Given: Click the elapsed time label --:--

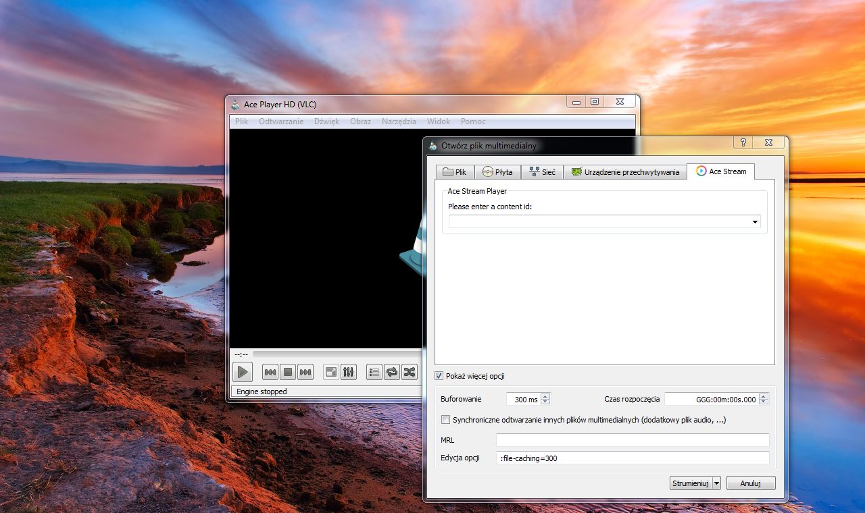Looking at the screenshot, I should [x=241, y=354].
